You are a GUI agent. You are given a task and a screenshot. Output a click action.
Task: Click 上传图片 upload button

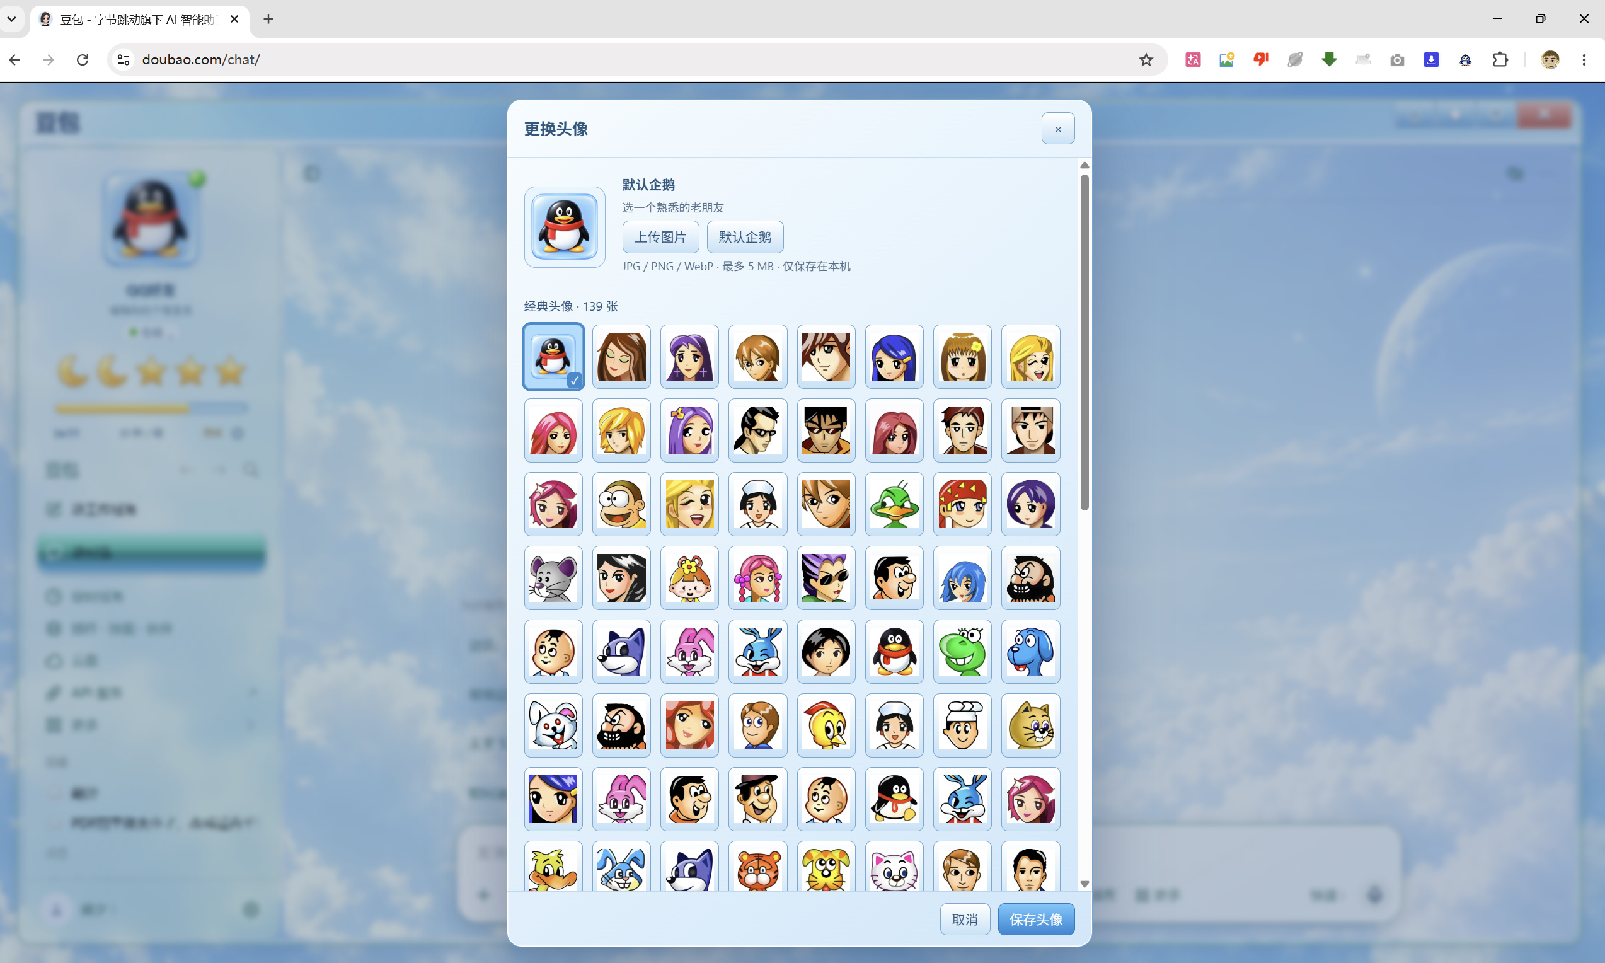pos(660,237)
